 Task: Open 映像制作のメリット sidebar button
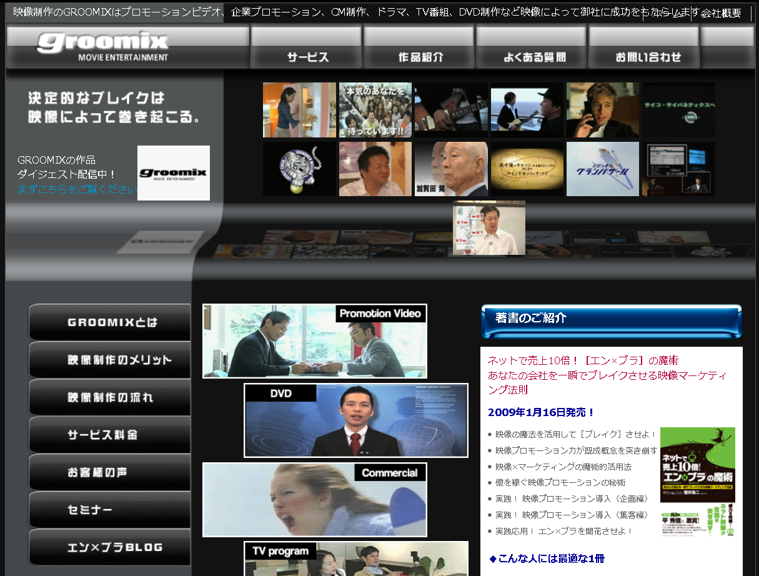point(110,360)
